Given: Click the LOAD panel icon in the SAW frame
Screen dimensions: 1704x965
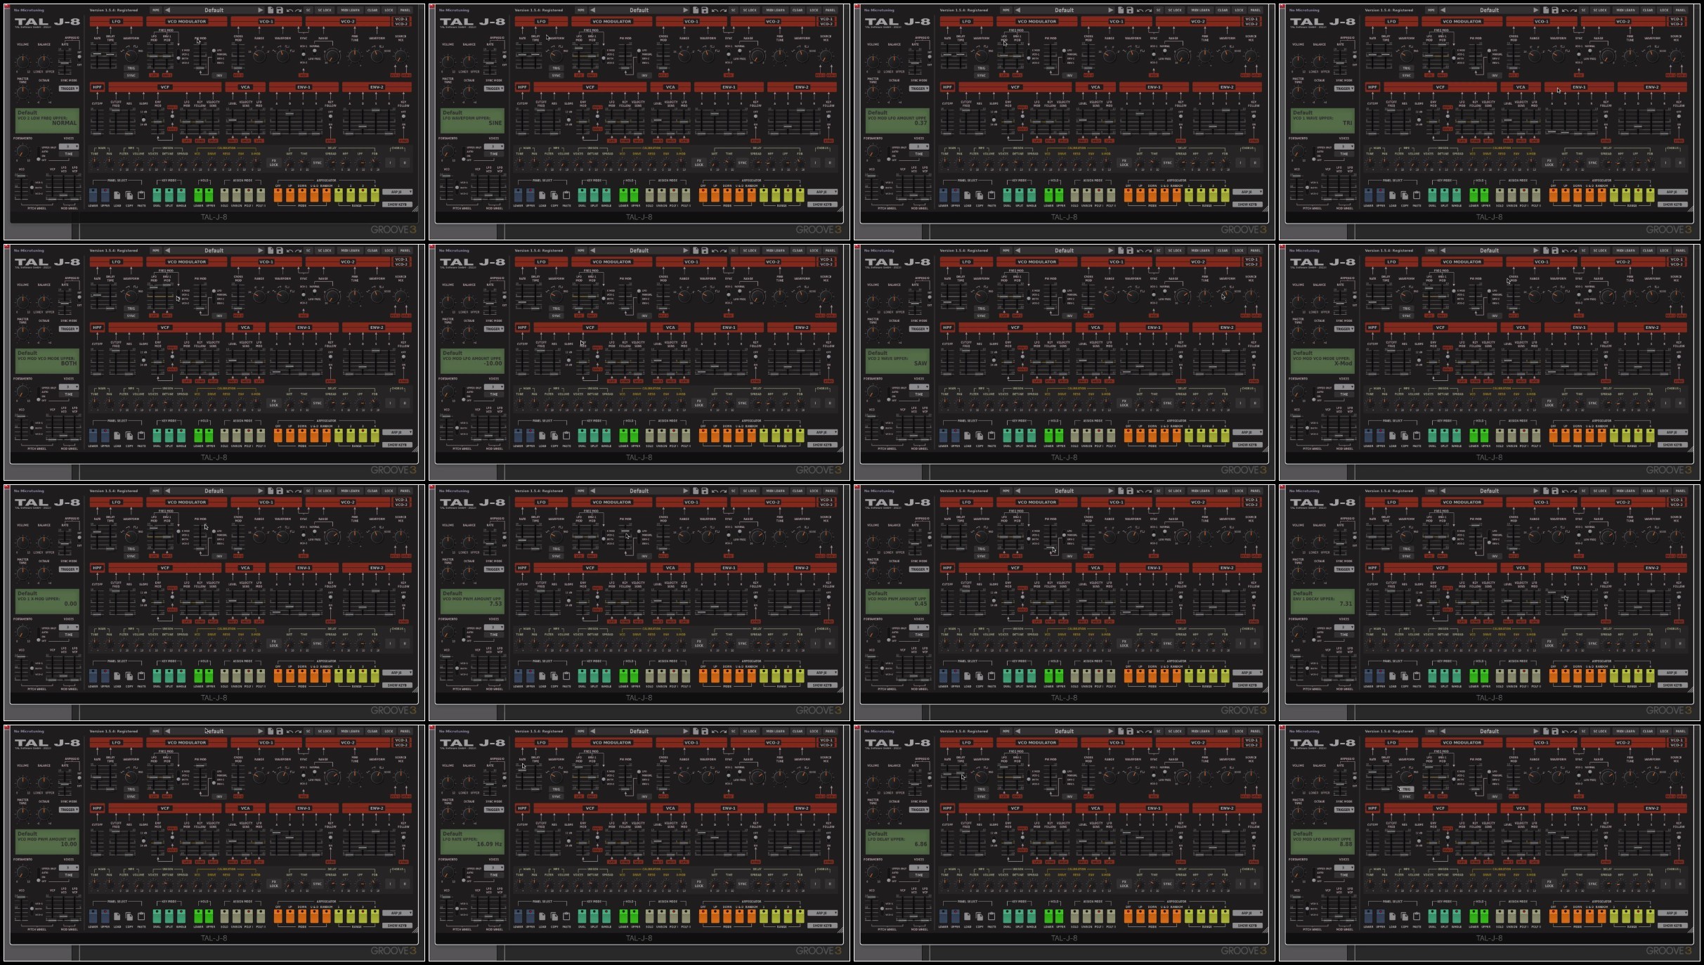Looking at the screenshot, I should 968,436.
